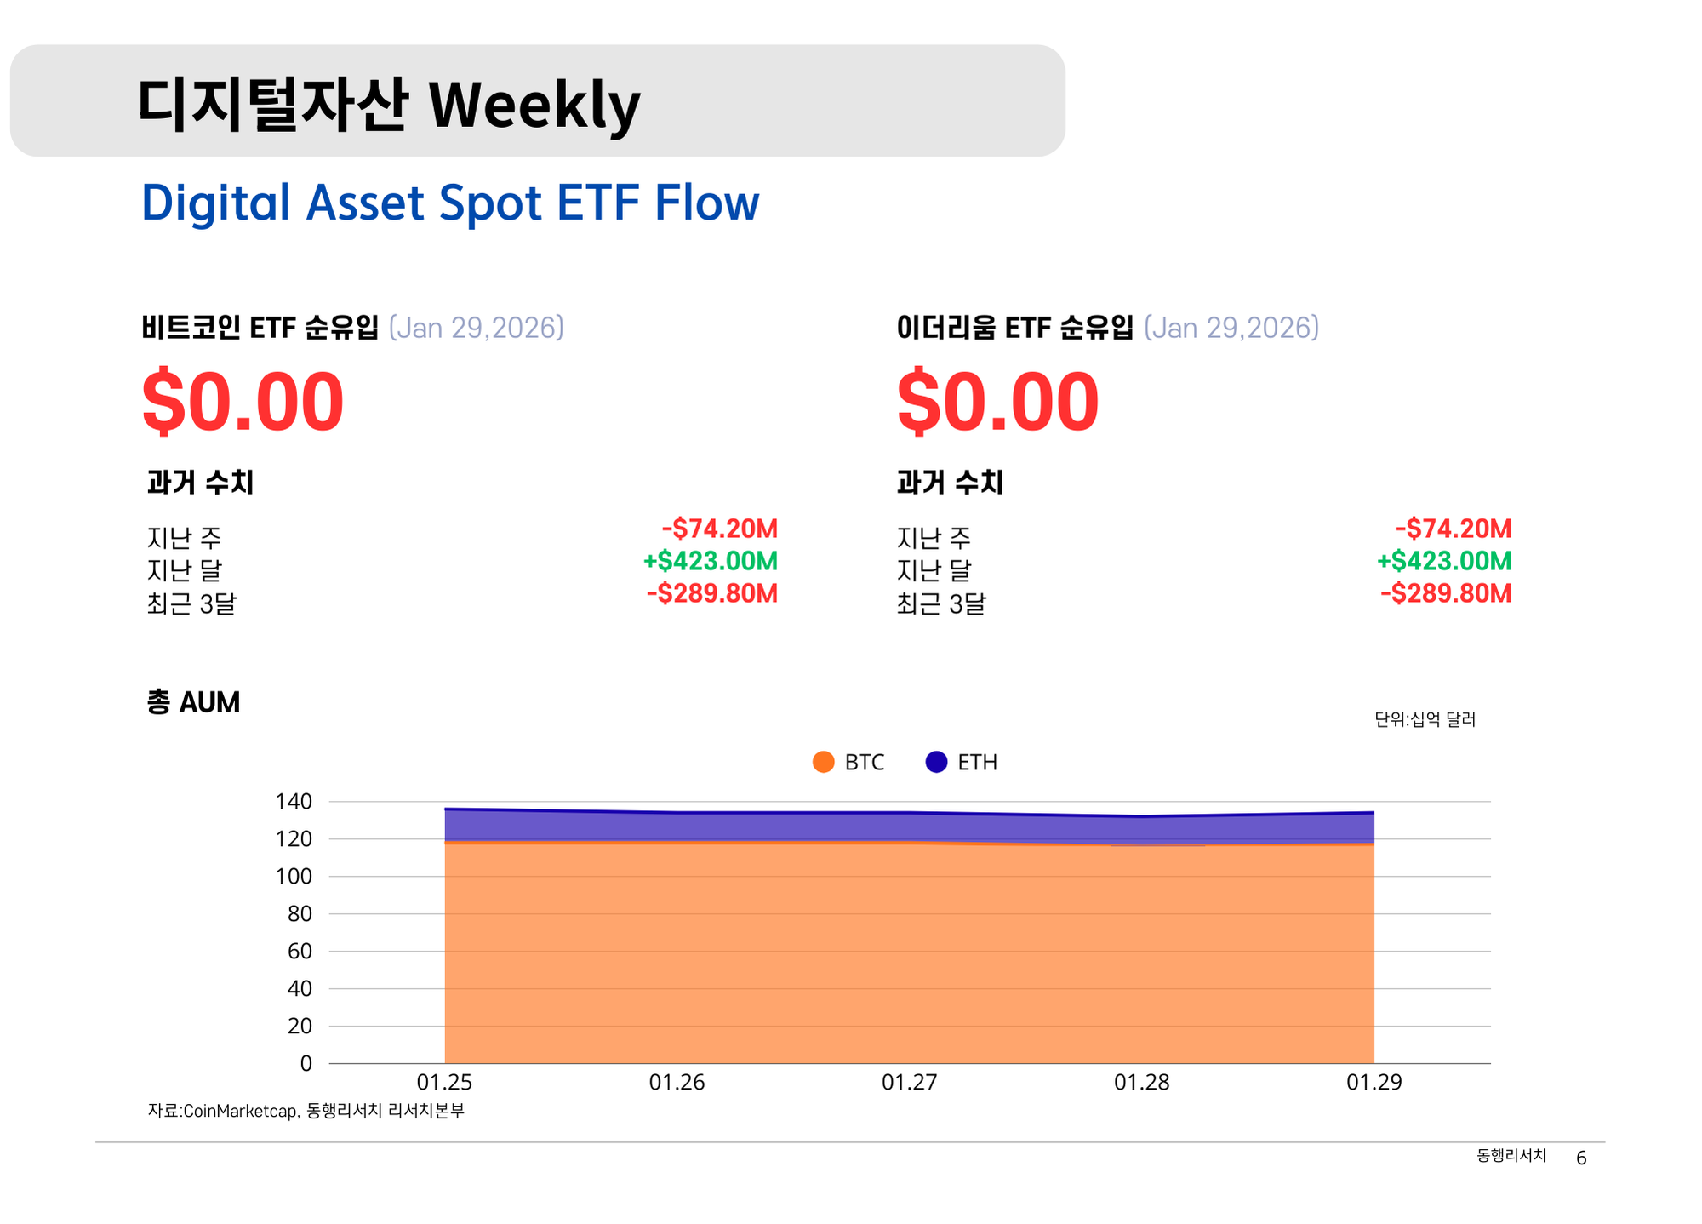
Task: Click Bitcoin's 3-month -$289.80M figure
Action: pos(712,593)
